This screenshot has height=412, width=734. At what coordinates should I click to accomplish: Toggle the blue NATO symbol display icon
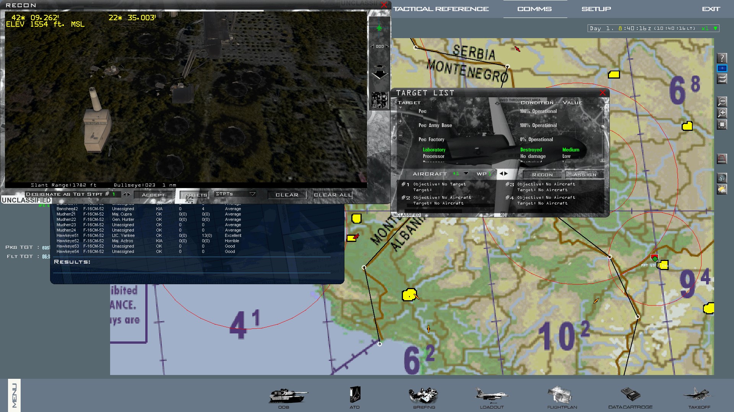point(722,68)
